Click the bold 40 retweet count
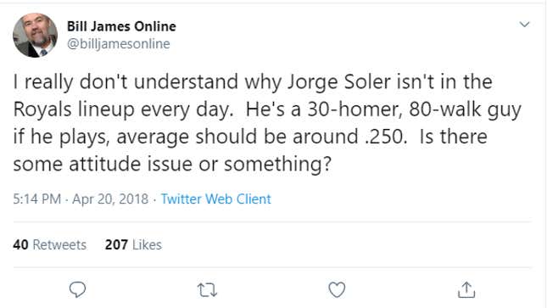The width and height of the screenshot is (547, 308). pyautogui.click(x=20, y=244)
